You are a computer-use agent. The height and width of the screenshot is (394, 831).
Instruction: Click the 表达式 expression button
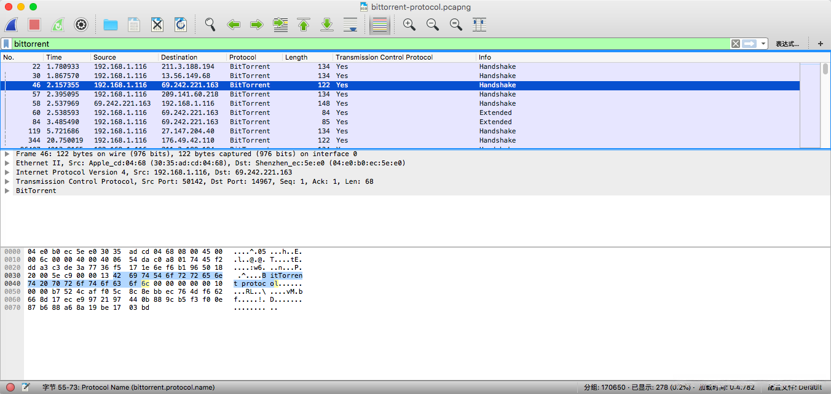coord(787,44)
